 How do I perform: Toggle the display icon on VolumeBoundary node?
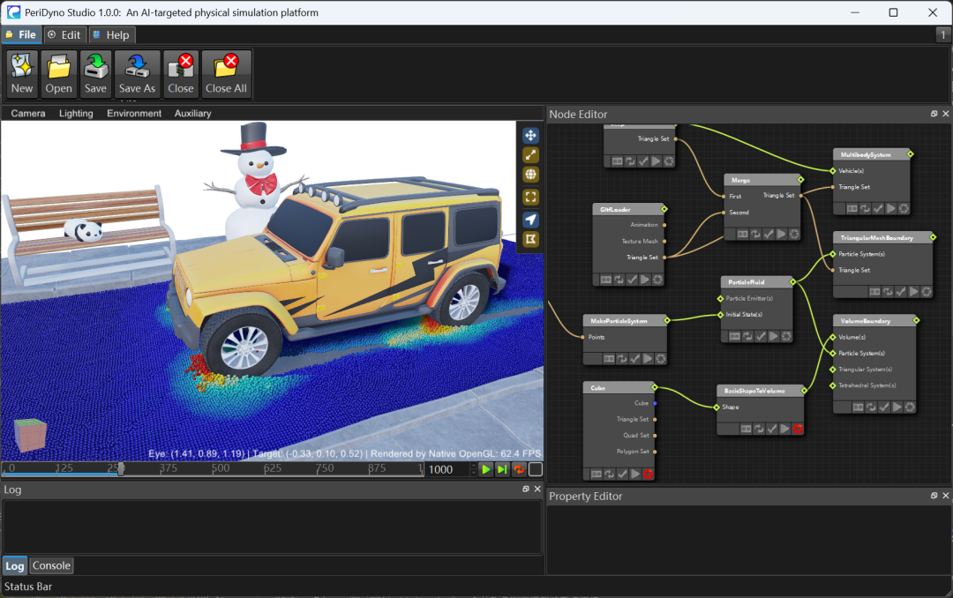[859, 407]
